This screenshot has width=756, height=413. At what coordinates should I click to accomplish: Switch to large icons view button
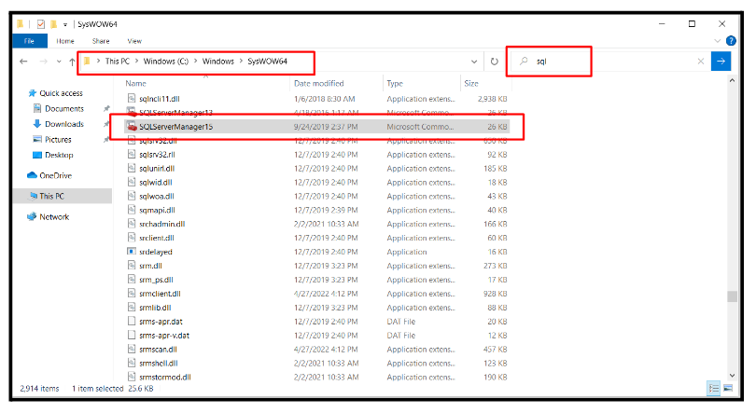(x=728, y=388)
